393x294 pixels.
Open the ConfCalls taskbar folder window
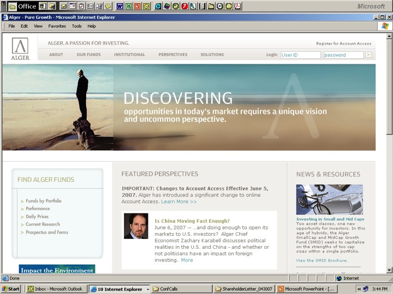182,289
